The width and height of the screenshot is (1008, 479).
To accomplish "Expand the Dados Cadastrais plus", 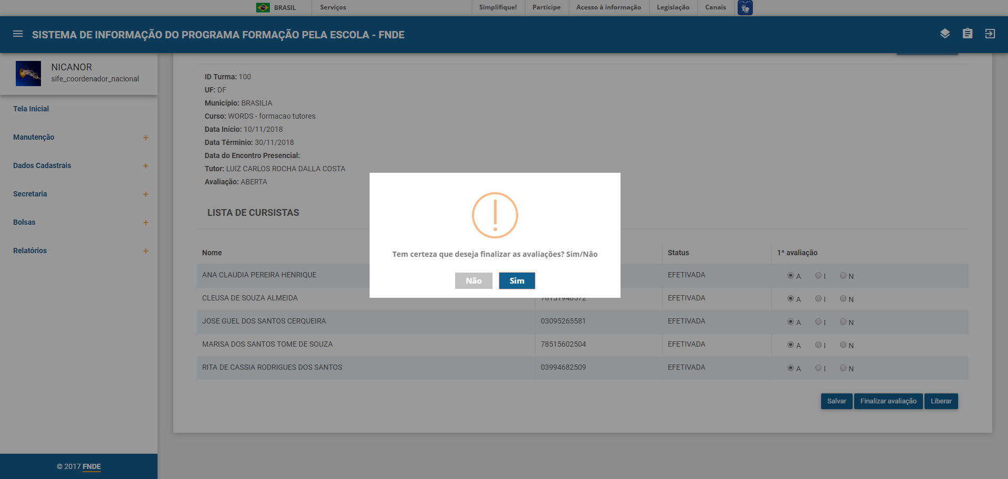I will point(146,166).
